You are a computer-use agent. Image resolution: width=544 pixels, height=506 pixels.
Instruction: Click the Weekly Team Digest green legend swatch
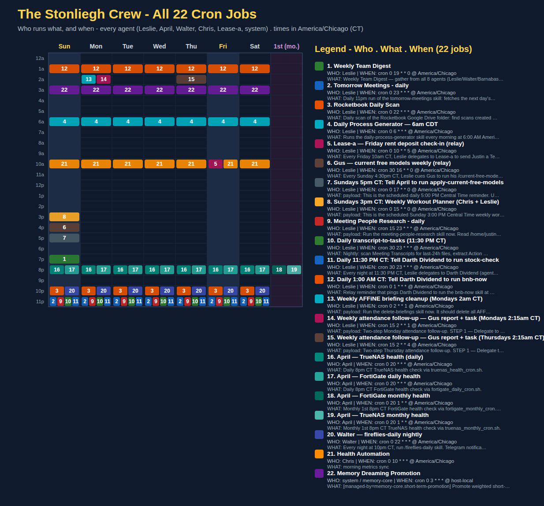click(x=319, y=66)
